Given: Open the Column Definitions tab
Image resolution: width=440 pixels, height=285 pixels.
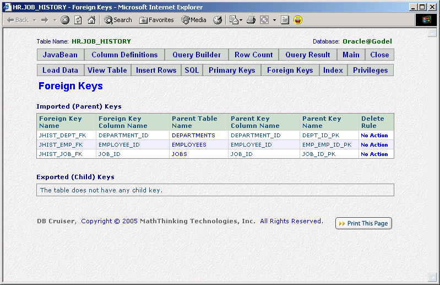Looking at the screenshot, I should 124,55.
